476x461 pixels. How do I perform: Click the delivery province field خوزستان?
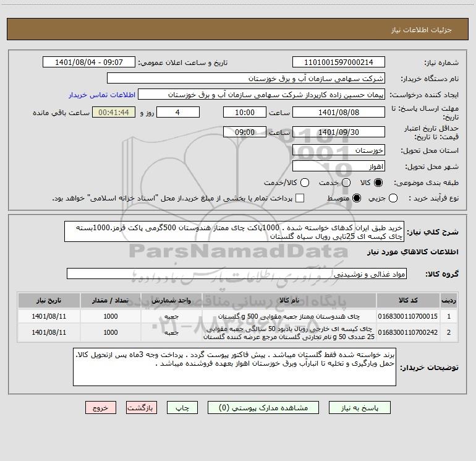[x=339, y=150]
